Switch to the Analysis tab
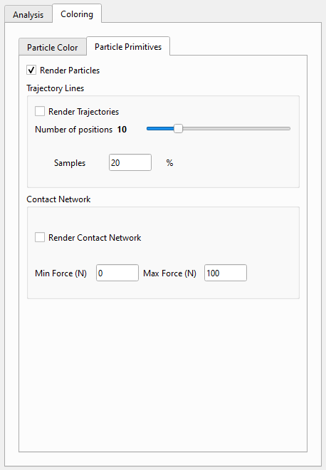 tap(28, 15)
